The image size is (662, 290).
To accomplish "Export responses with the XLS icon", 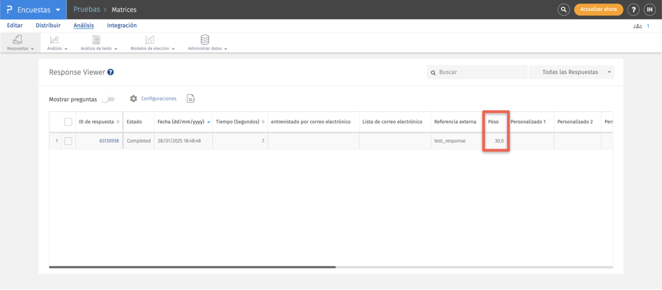I will pos(191,99).
